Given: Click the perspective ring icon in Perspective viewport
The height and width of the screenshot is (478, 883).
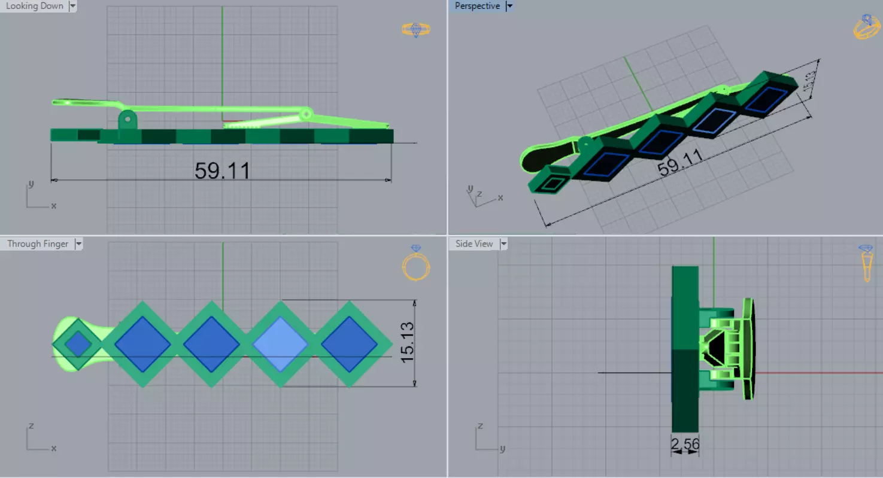Looking at the screenshot, I should pyautogui.click(x=866, y=27).
